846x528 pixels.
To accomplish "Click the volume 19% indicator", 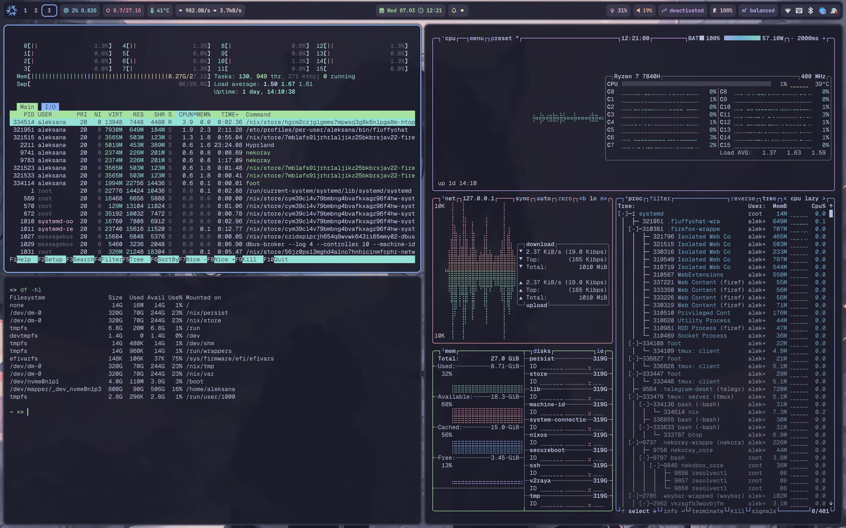I will [644, 11].
